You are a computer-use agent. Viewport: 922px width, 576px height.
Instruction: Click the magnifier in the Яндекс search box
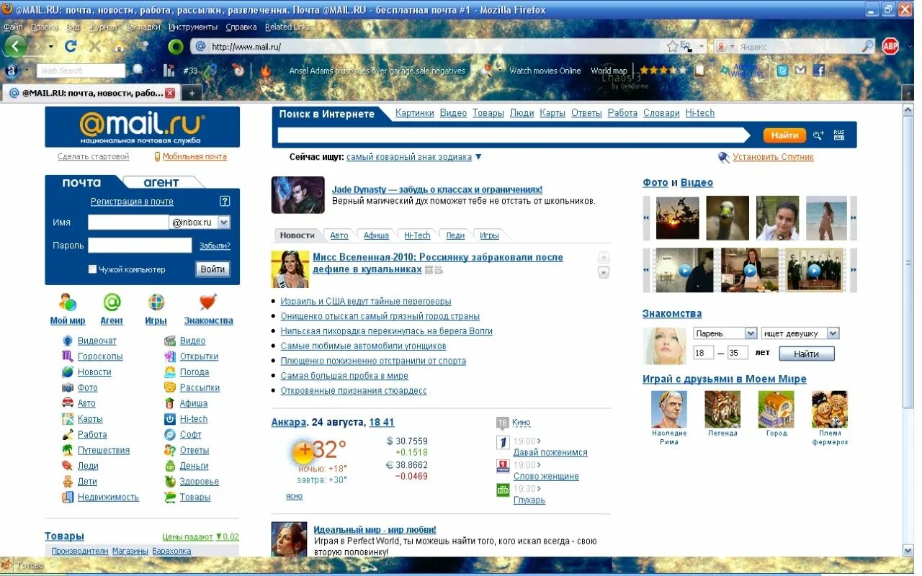point(868,46)
